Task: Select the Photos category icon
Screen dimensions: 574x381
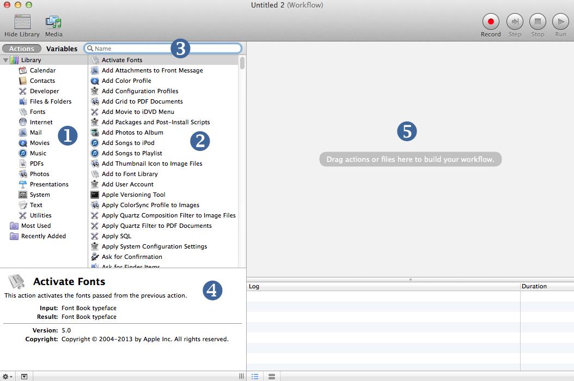Action: point(23,174)
